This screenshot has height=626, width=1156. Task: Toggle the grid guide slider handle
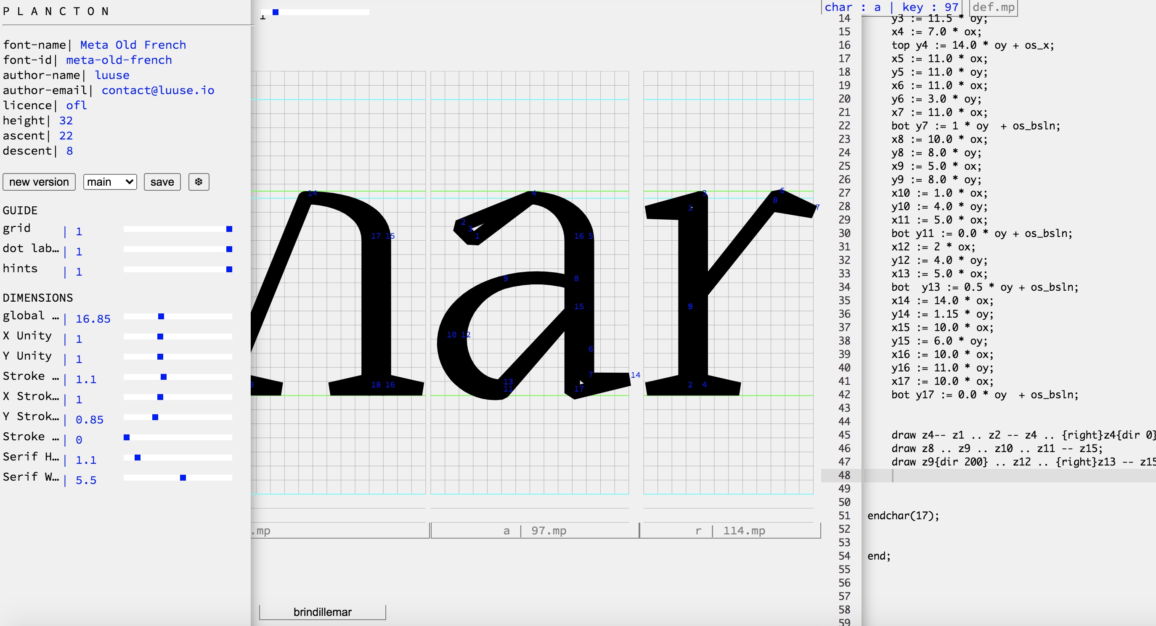[x=229, y=229]
